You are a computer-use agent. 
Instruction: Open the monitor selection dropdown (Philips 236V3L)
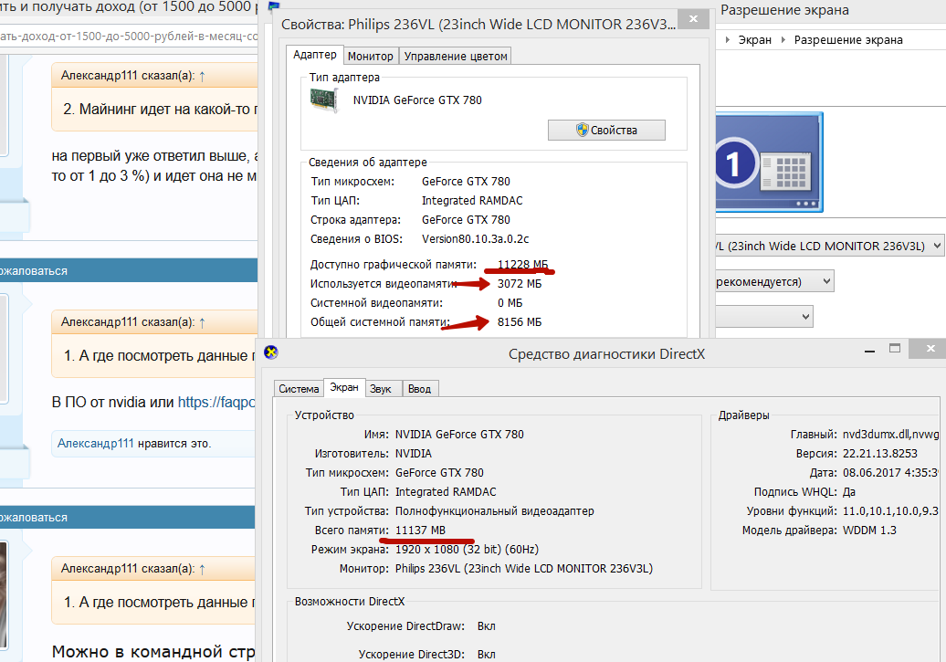coord(828,246)
